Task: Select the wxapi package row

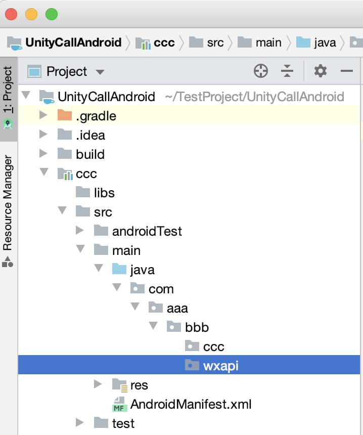Action: (189, 365)
